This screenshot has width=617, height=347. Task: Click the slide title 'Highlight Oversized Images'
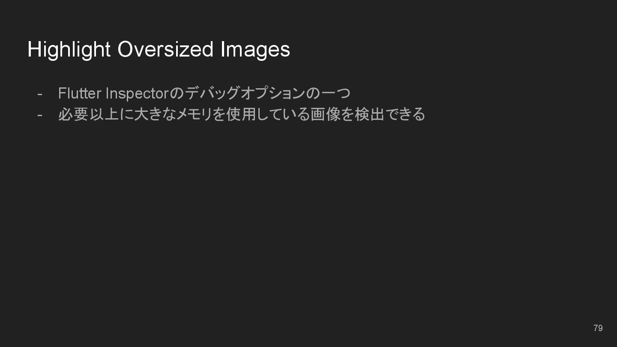(x=159, y=49)
